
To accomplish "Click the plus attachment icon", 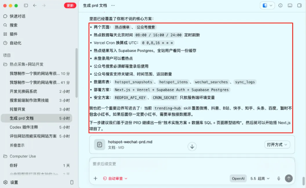I will click(x=96, y=178).
